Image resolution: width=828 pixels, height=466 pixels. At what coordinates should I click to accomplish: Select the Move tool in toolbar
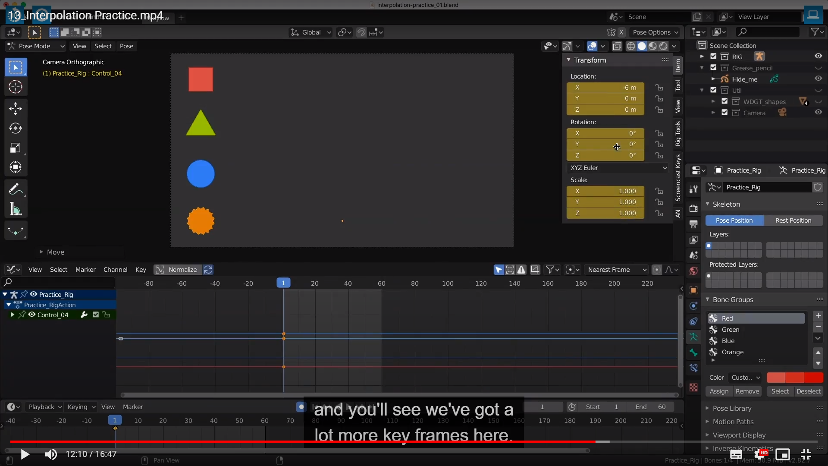tap(16, 108)
